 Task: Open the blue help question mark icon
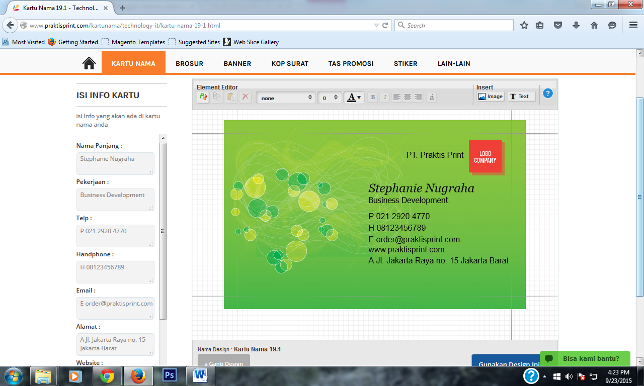pos(548,93)
